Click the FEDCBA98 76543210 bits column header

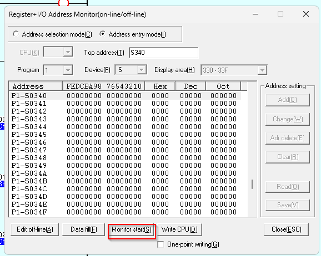point(104,86)
